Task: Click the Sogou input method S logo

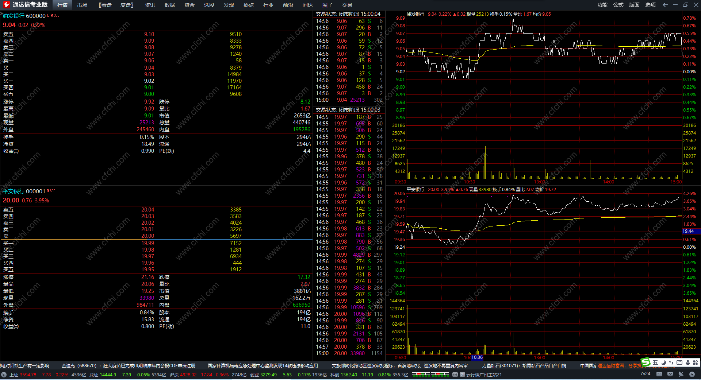Action: [646, 362]
